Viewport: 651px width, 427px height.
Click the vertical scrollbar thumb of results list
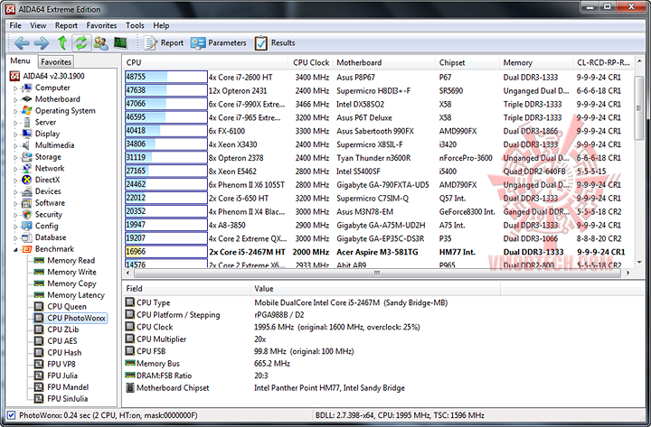point(639,107)
